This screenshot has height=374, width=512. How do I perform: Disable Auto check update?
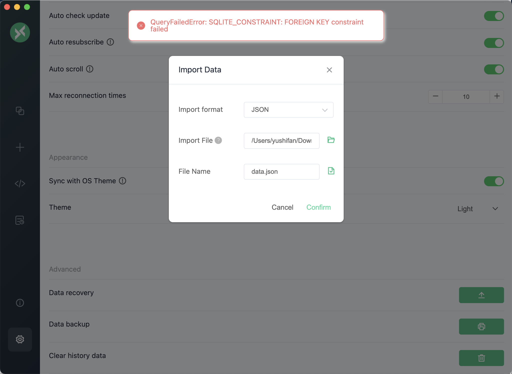tap(494, 16)
